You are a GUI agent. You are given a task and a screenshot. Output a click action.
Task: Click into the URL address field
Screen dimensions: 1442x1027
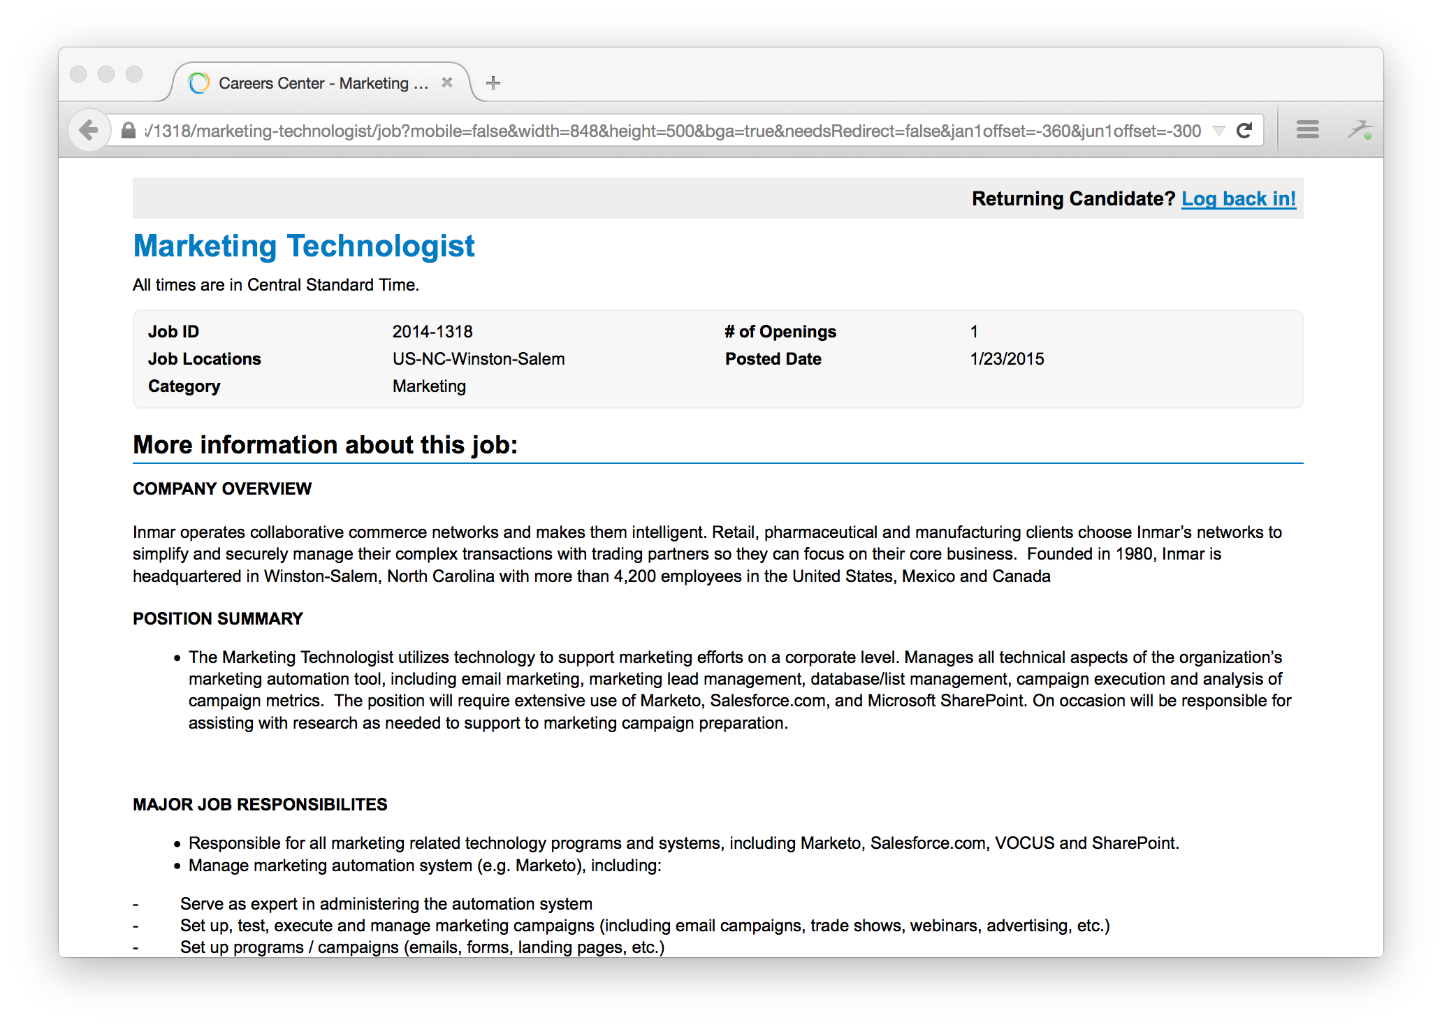pos(673,131)
